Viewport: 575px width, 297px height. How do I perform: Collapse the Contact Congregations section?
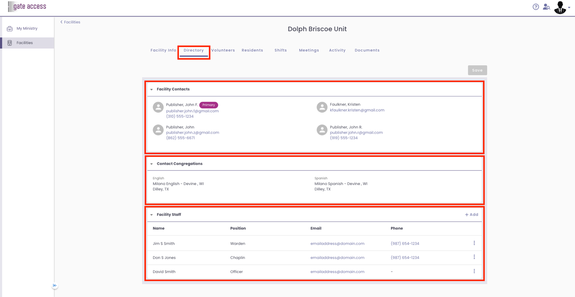coord(151,164)
